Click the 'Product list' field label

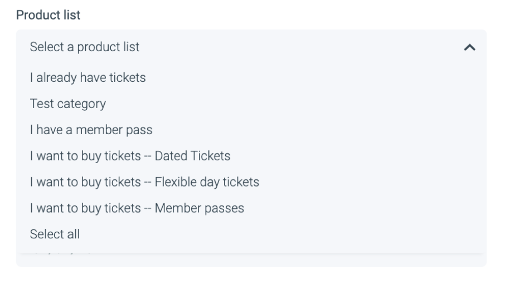pos(48,15)
